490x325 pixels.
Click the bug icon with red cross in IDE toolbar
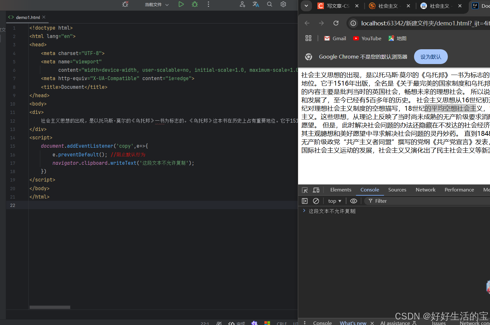coord(125,4)
